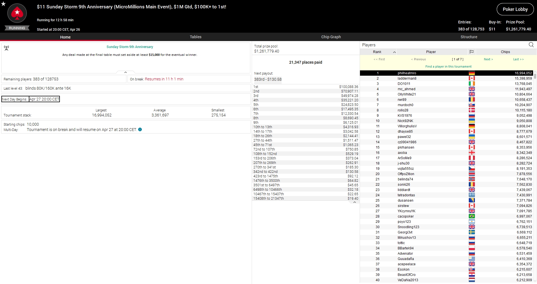The image size is (537, 284).
Task: Click the flag icon for vojta555cz
Action: pyautogui.click(x=472, y=169)
